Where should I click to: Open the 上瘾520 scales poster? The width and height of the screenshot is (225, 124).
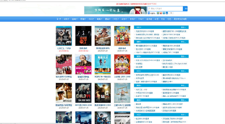122,93
